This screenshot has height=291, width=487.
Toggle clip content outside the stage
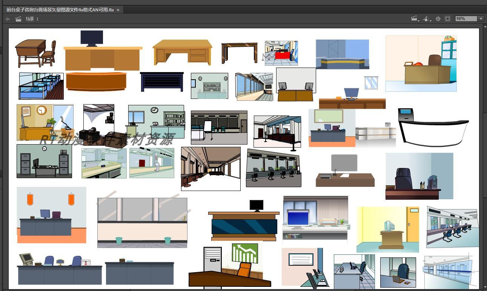[x=447, y=18]
